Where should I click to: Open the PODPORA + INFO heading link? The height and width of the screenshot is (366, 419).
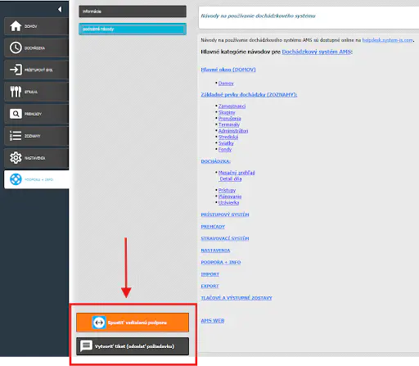point(221,262)
